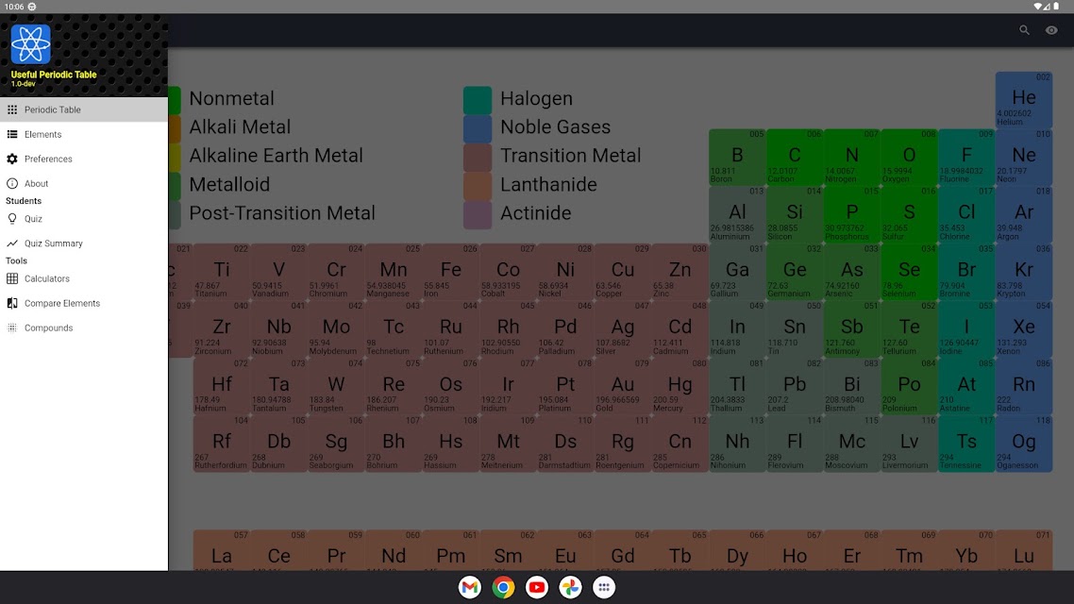
Task: Open the Periodic Table drawer item
Action: click(x=84, y=109)
